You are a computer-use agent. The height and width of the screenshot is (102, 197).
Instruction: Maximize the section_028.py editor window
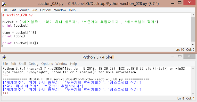point(180,3)
